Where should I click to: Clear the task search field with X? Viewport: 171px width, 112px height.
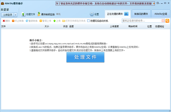point(163,21)
